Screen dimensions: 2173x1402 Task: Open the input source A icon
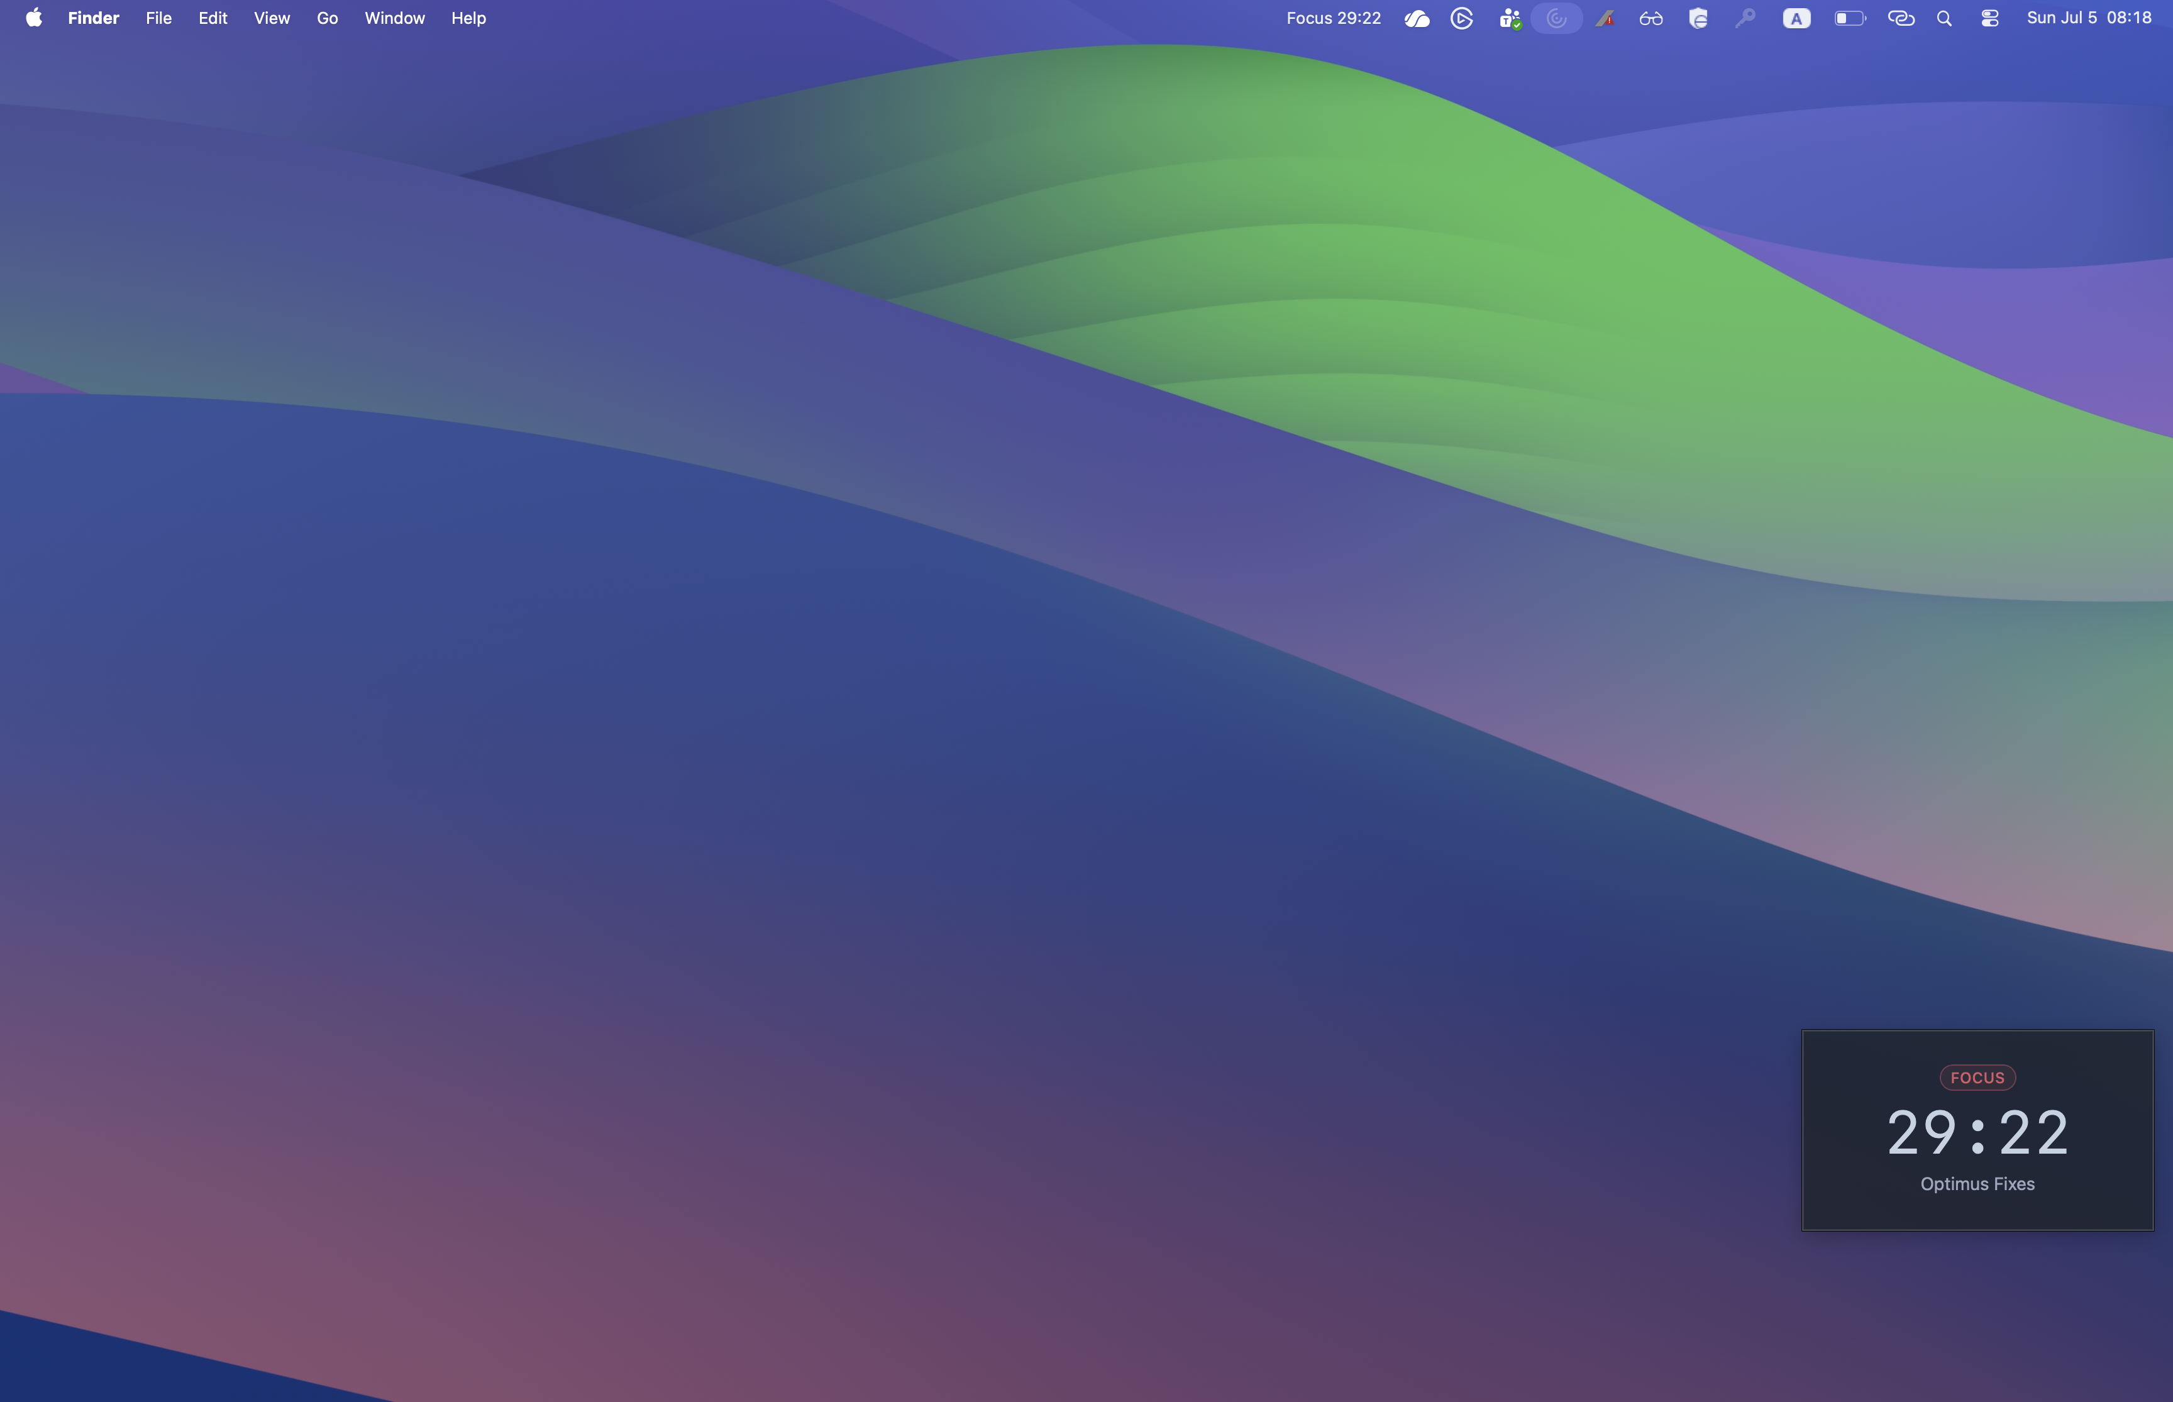point(1796,18)
